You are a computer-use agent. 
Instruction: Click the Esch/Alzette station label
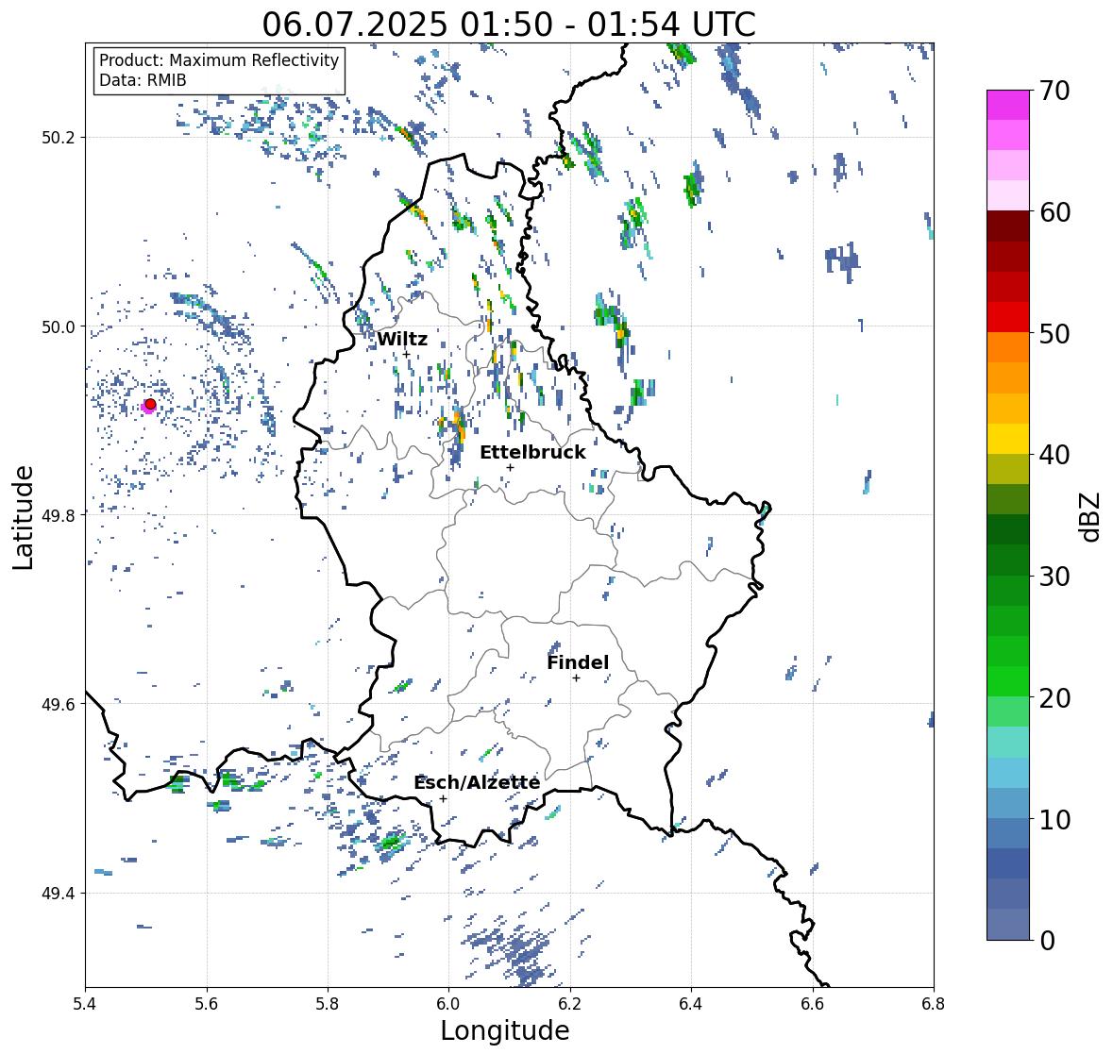click(x=477, y=782)
